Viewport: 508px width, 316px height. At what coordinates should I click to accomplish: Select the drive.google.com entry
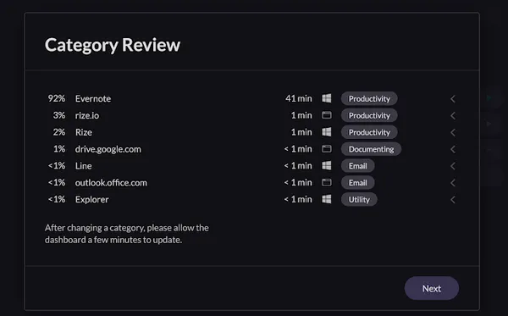click(x=108, y=149)
